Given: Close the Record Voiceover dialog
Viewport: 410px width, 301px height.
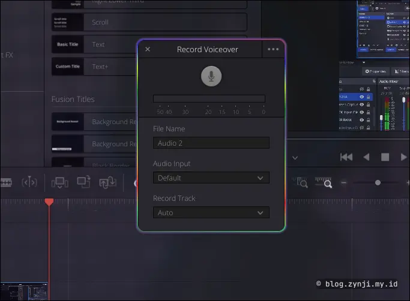Looking at the screenshot, I should pos(148,50).
